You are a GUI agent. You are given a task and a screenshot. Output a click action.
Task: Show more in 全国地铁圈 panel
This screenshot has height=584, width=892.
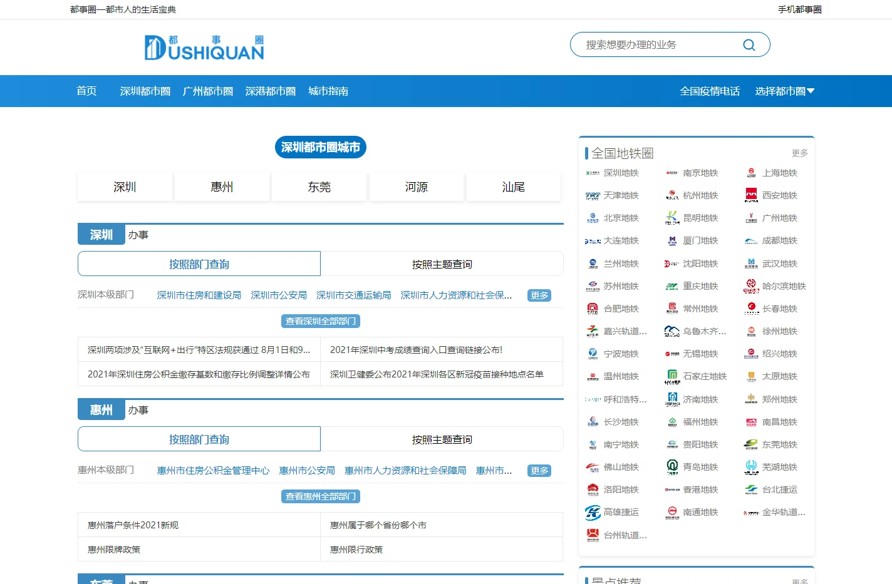(x=800, y=153)
